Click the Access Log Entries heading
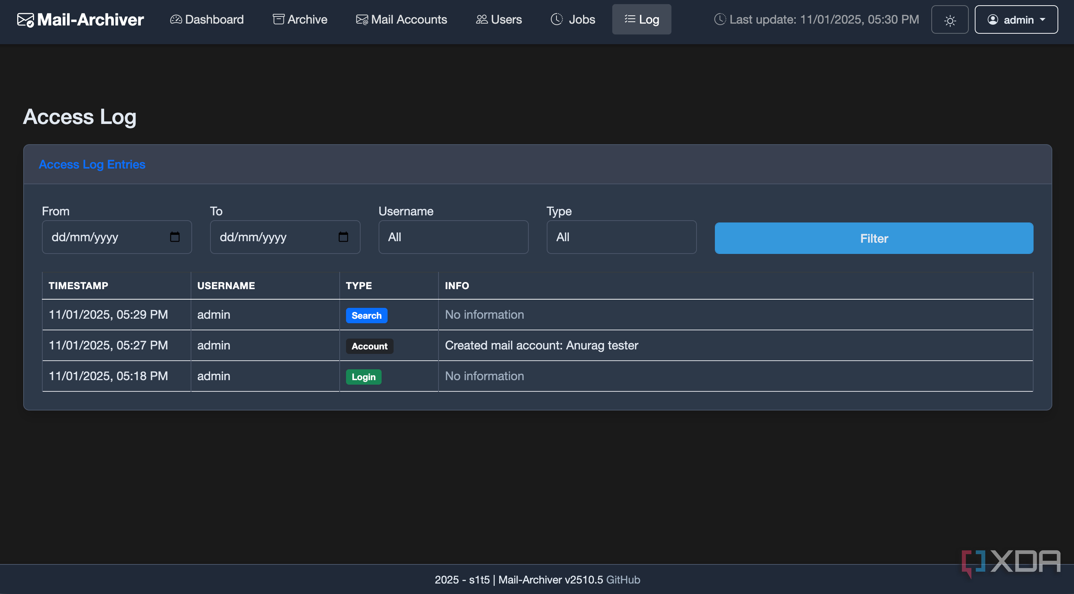The width and height of the screenshot is (1074, 594). pos(92,164)
